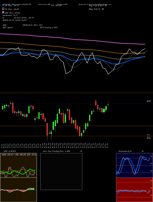Image resolution: width=153 pixels, height=202 pixels.
Task: Open the empty intraday trading price panel
Action: (x=61, y=171)
